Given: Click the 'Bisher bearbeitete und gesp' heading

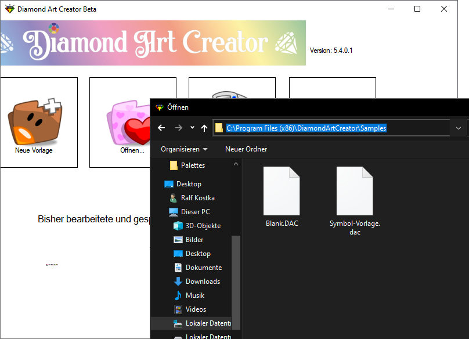Looking at the screenshot, I should tap(93, 219).
